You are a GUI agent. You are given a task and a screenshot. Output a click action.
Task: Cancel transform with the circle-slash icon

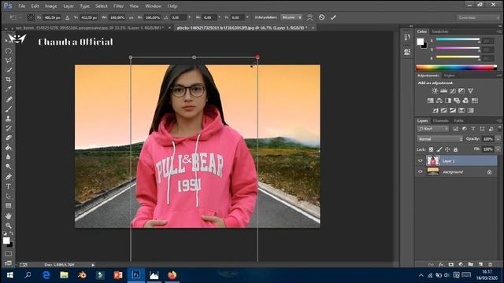[x=321, y=17]
